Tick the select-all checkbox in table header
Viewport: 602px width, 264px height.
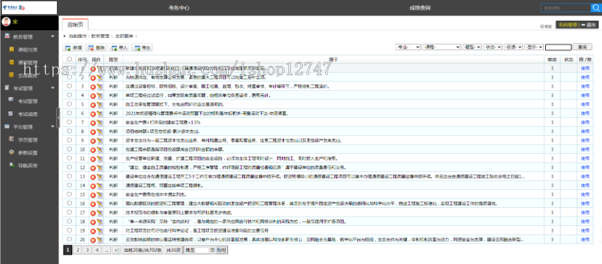click(69, 59)
